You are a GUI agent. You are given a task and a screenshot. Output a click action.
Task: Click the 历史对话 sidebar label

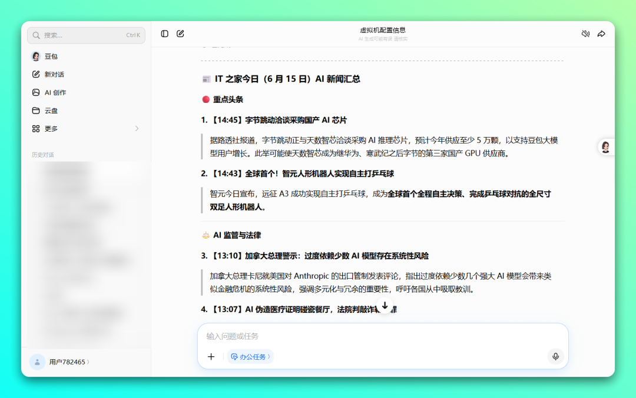tap(42, 155)
